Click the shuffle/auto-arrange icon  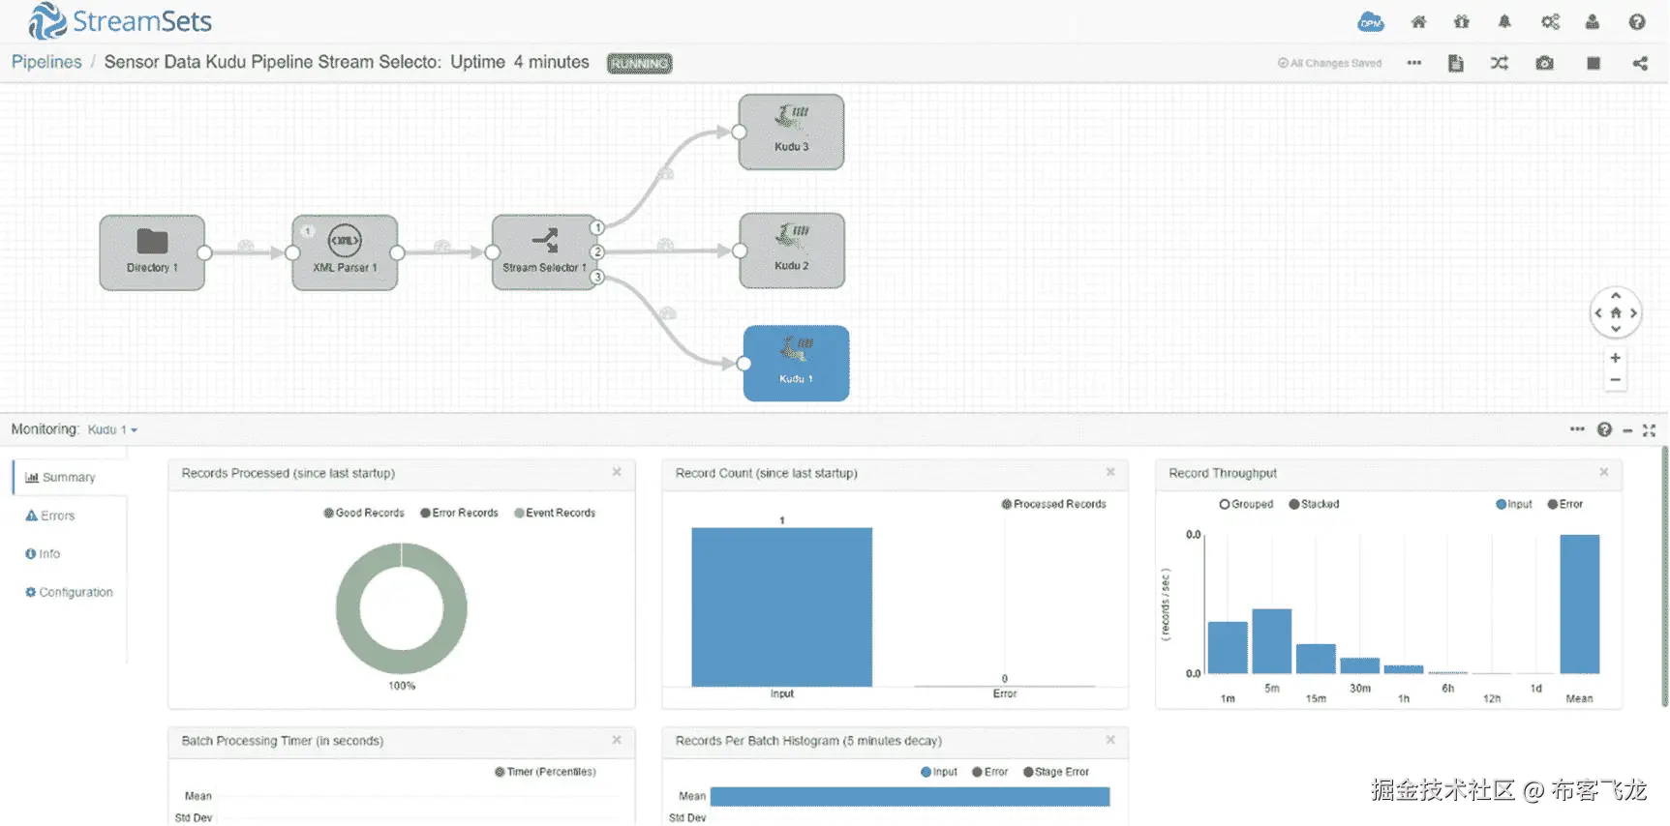pos(1499,63)
